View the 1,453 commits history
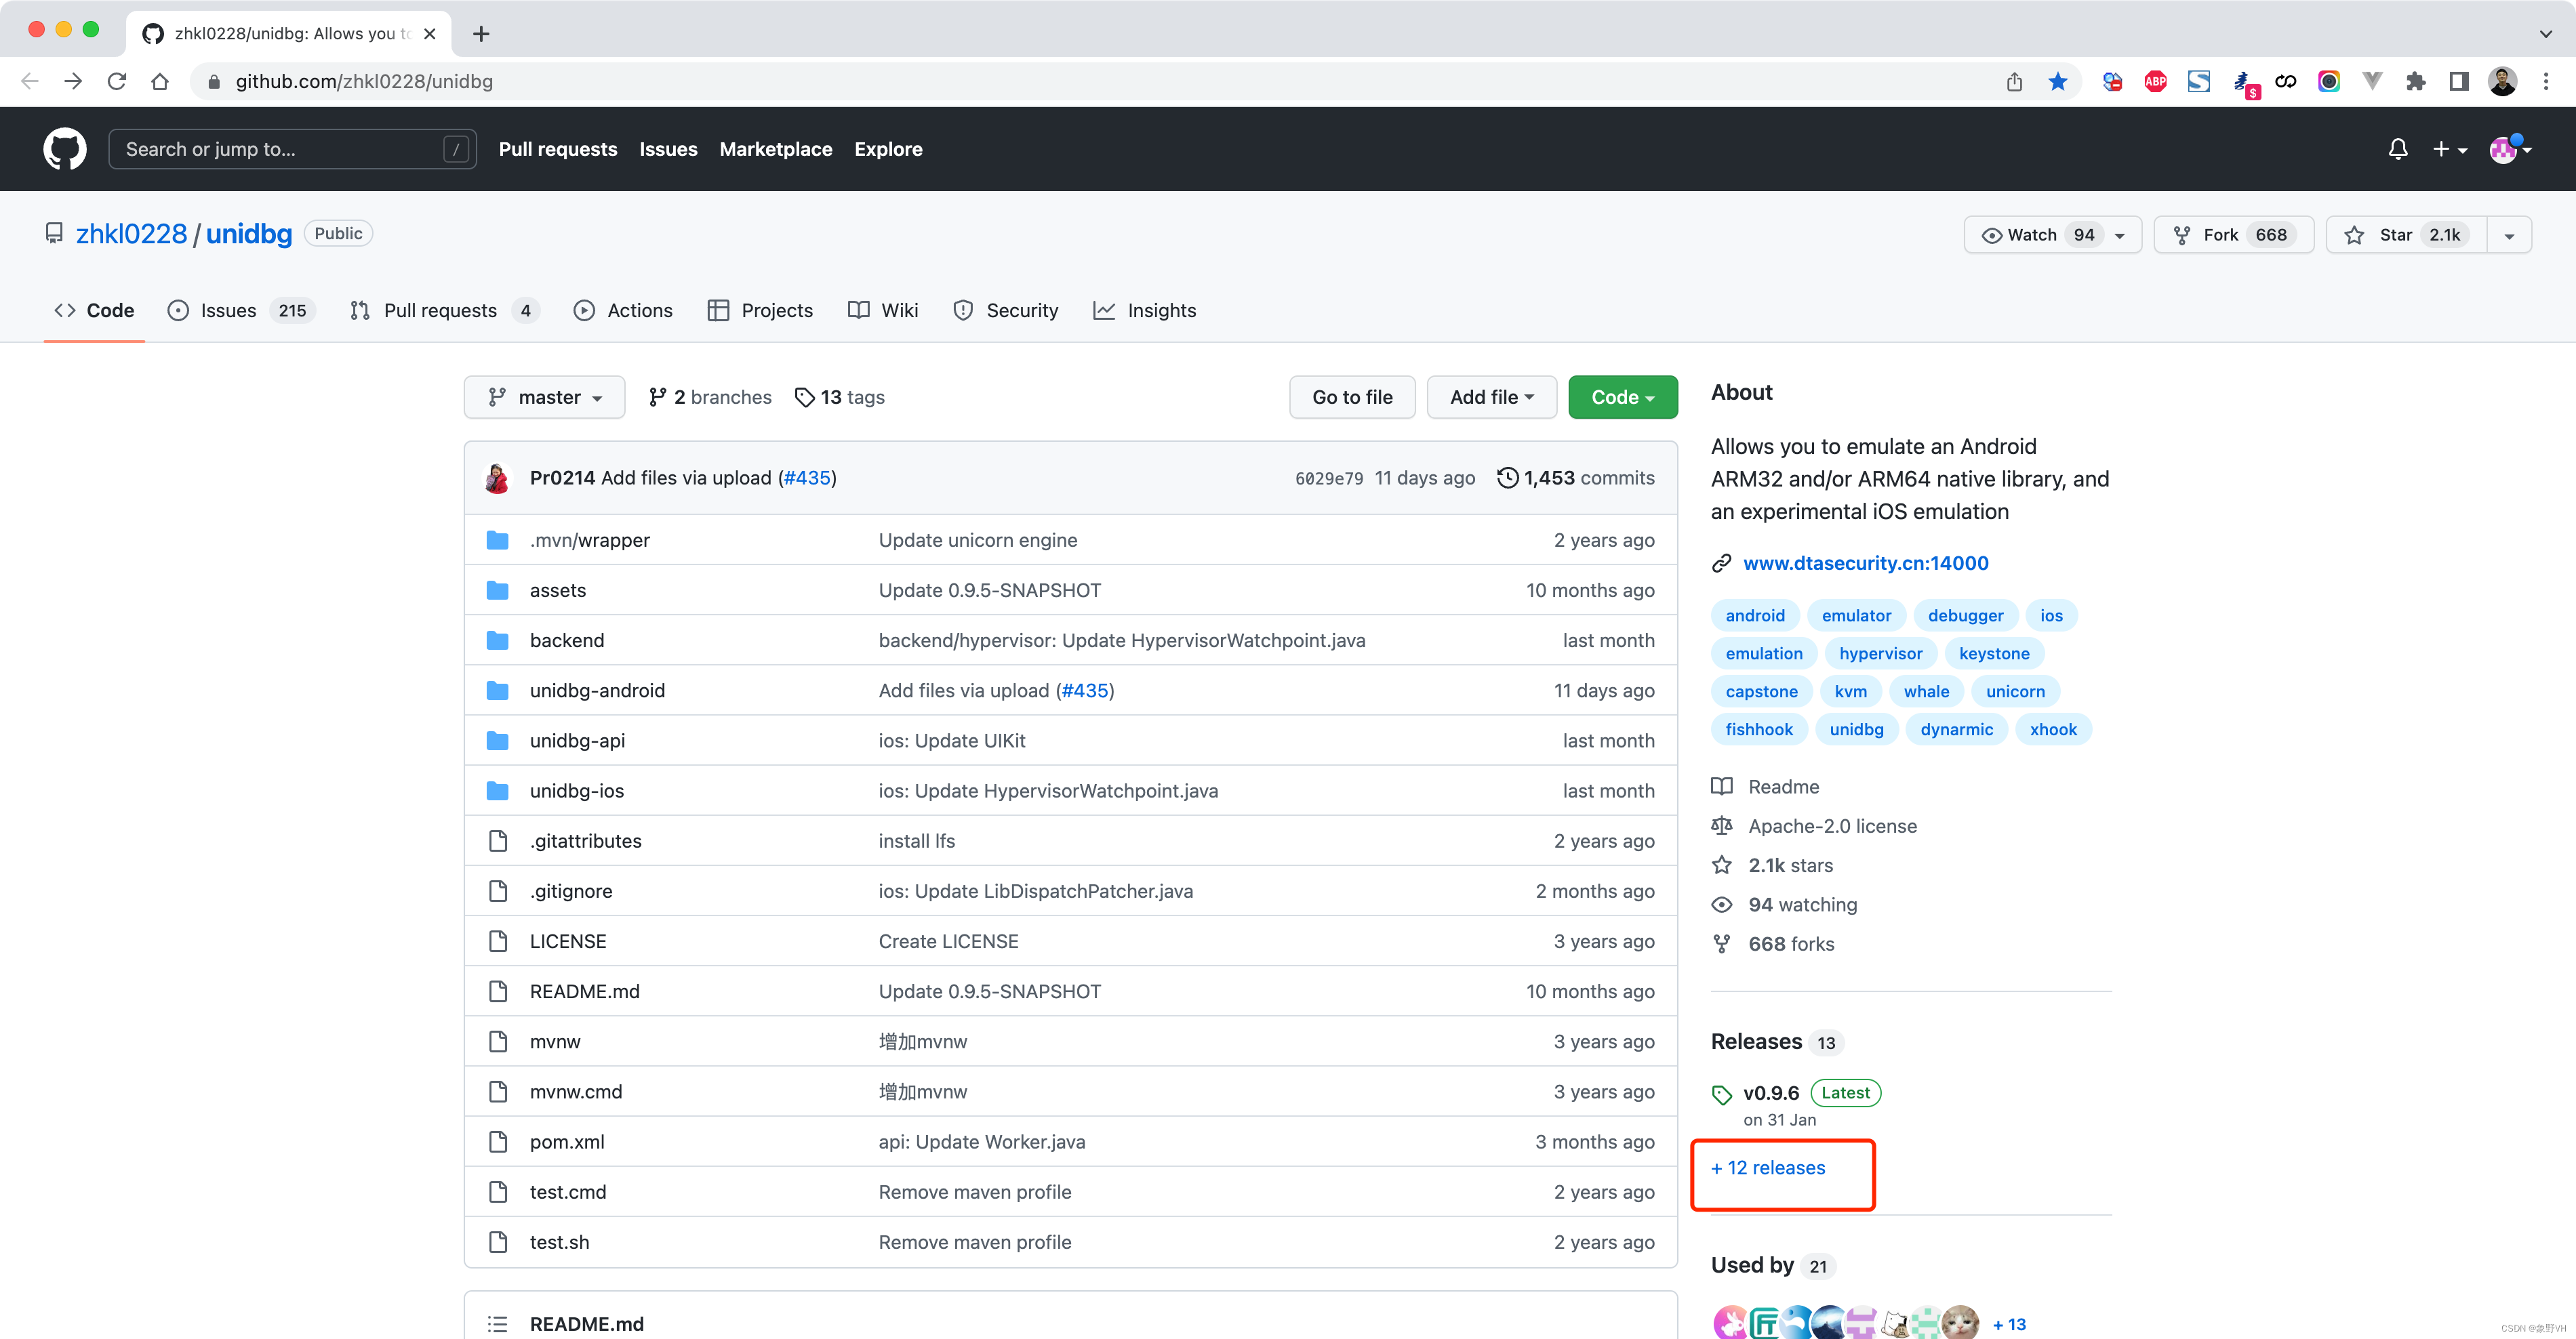The image size is (2576, 1339). click(x=1576, y=478)
